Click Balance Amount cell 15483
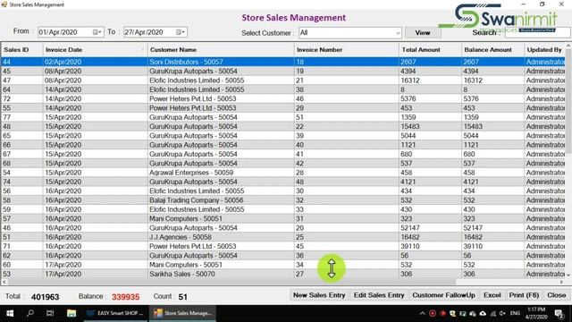The image size is (572, 322). click(492, 127)
